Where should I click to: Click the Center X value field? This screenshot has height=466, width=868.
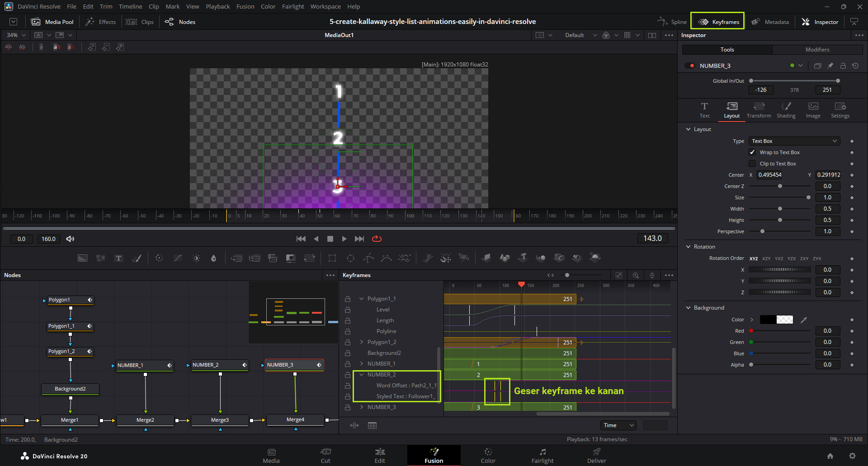(769, 175)
